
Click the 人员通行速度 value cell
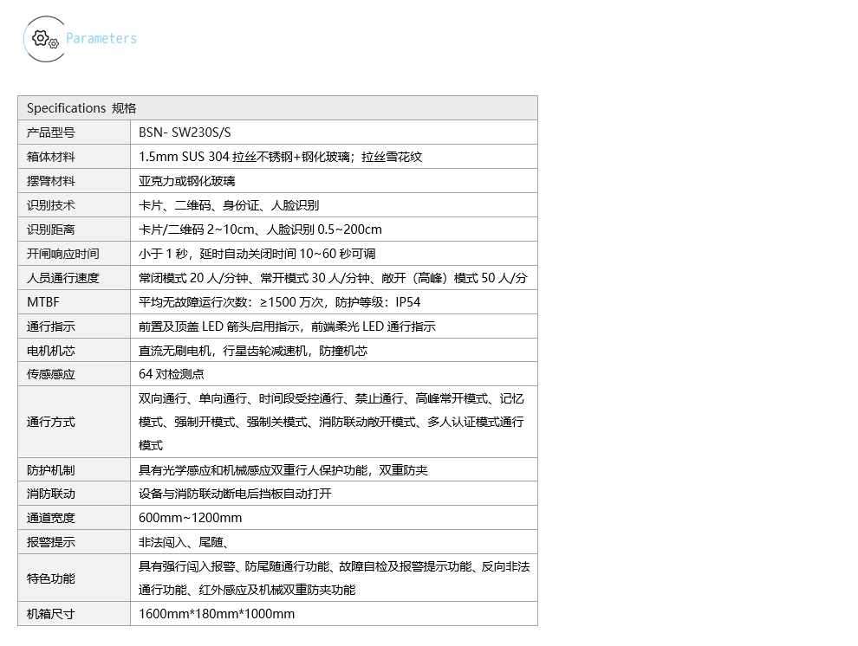333,278
